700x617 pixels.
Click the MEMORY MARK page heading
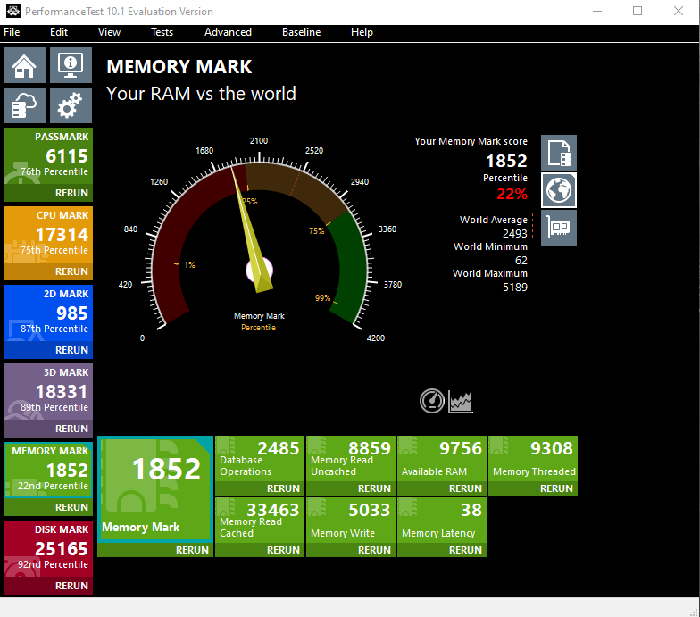[x=179, y=67]
